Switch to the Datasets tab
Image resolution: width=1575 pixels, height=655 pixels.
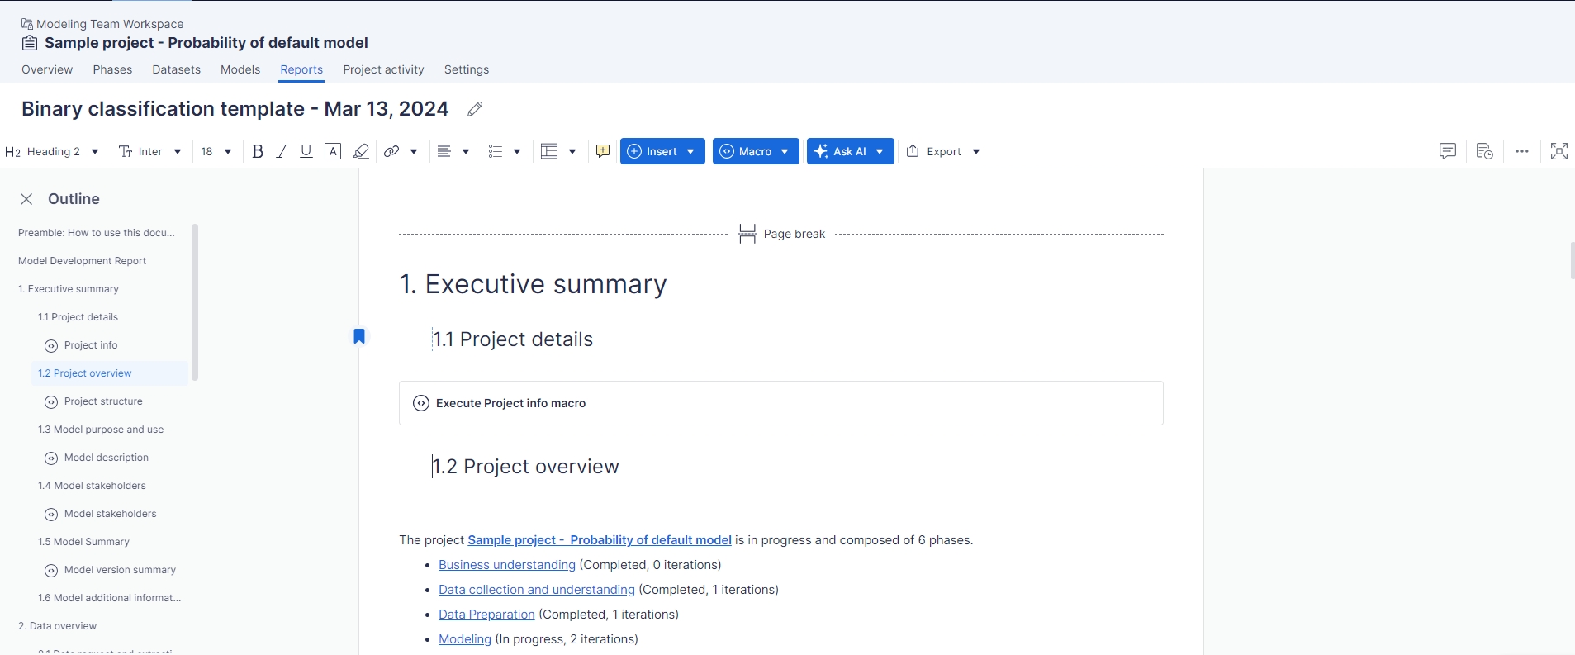pos(176,69)
